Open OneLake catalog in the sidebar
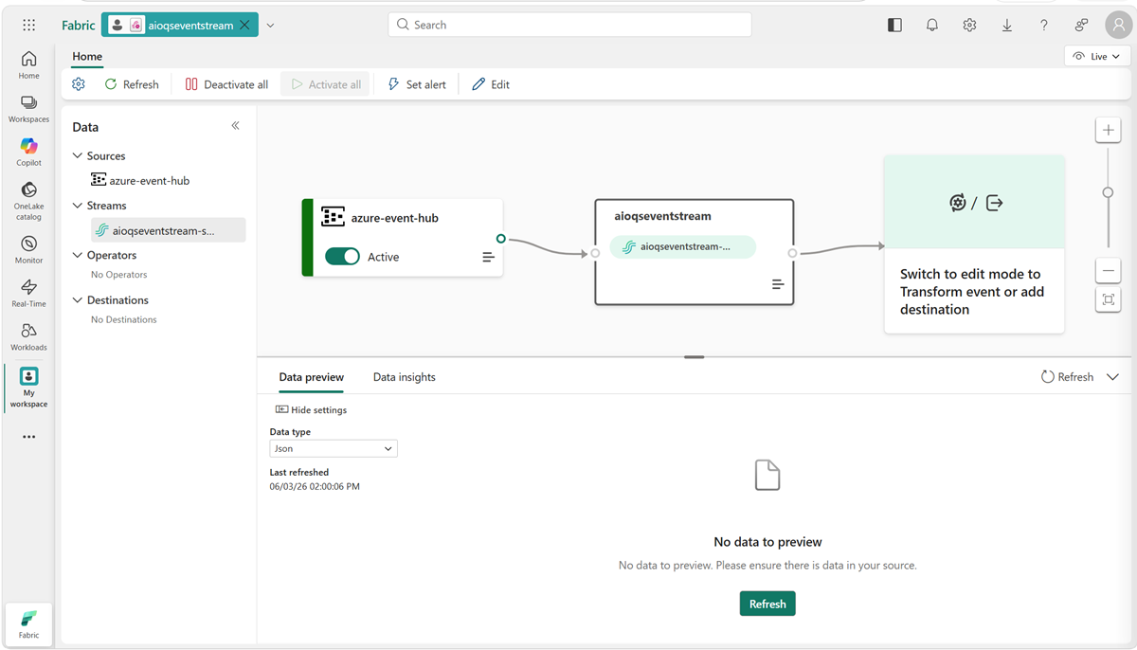Screen dimensions: 1137x650 (29, 201)
